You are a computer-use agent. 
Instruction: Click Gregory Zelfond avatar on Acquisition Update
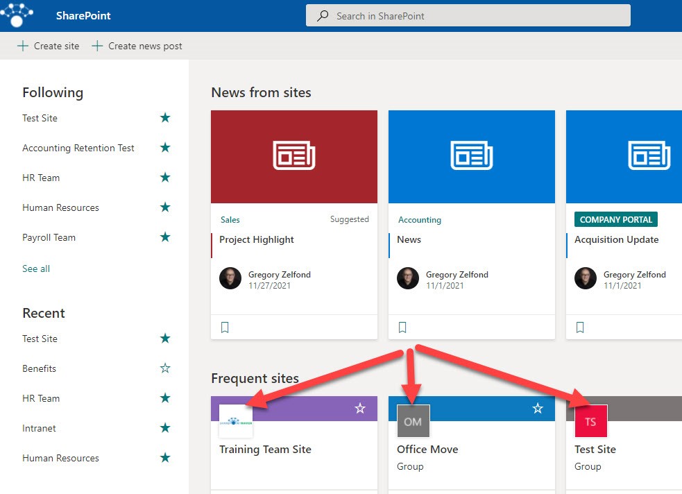click(x=586, y=278)
